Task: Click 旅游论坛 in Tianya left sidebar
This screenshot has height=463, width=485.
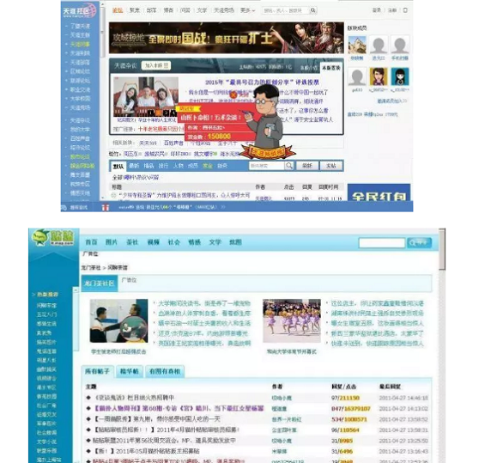Action: 80,81
